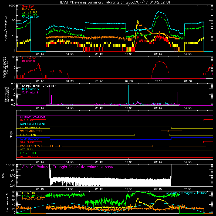Click the "ATTENUATOR_STATE" flag label

coord(33,117)
